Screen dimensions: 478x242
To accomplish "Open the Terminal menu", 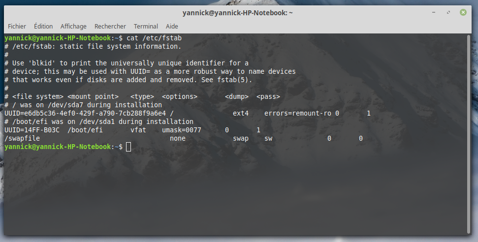I will point(146,26).
